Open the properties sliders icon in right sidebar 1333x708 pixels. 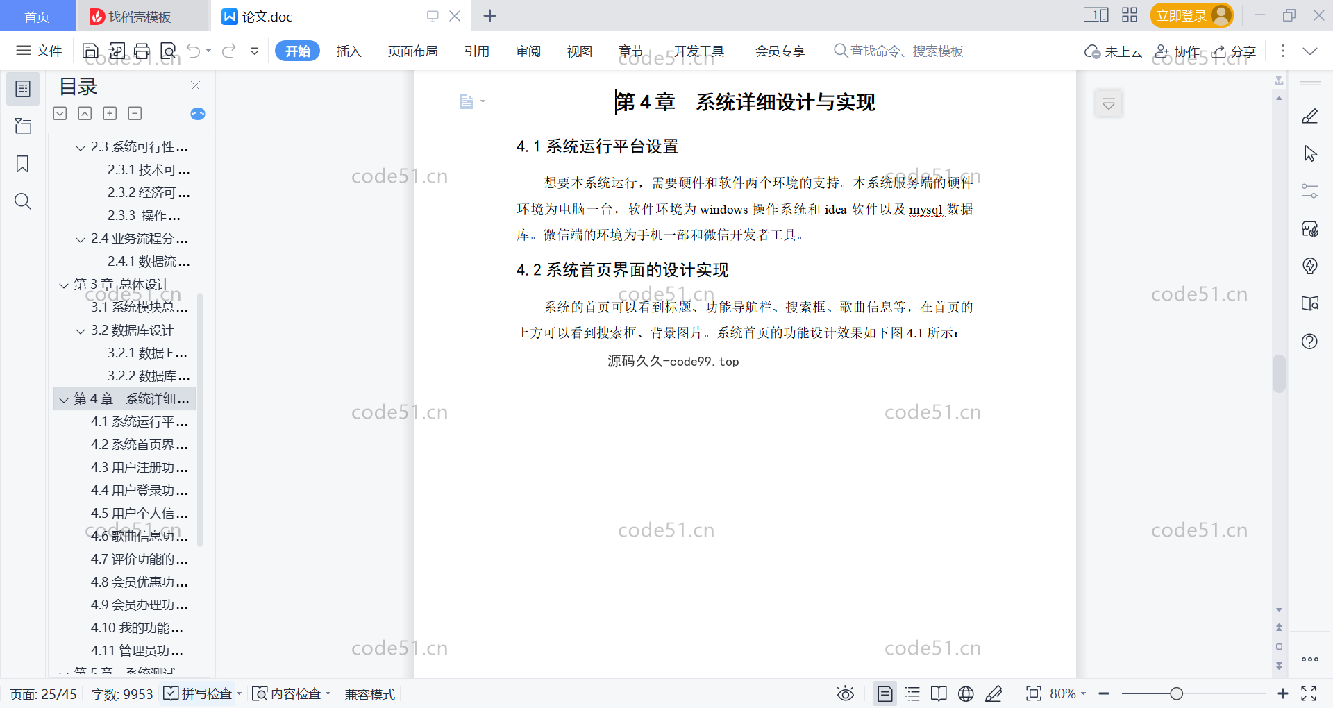click(x=1310, y=191)
